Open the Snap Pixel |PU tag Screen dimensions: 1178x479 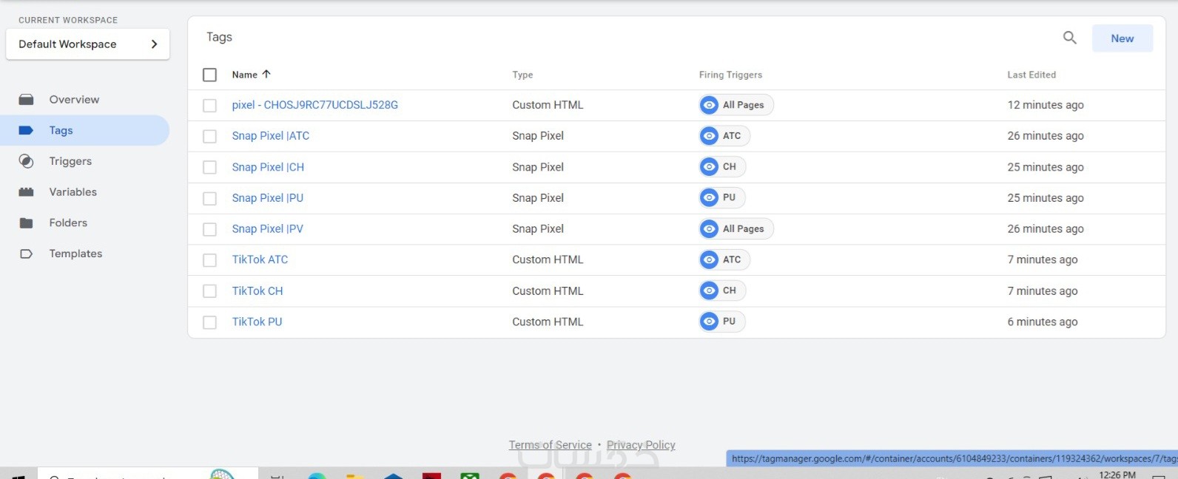pos(267,198)
